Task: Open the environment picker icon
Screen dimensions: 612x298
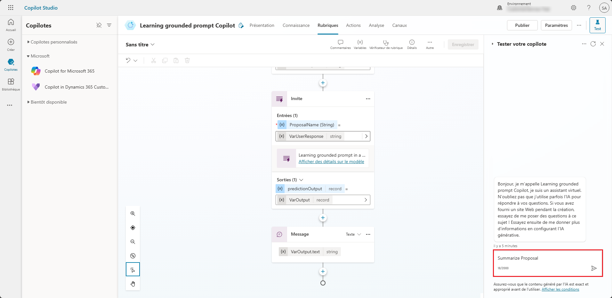Action: pos(500,8)
